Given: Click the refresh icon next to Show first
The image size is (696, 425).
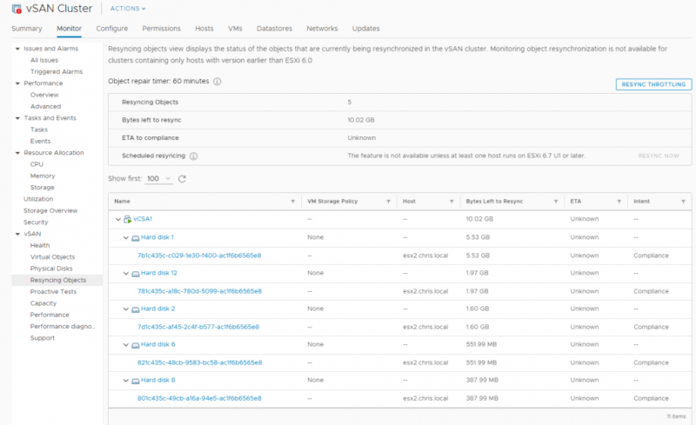Looking at the screenshot, I should tap(182, 179).
